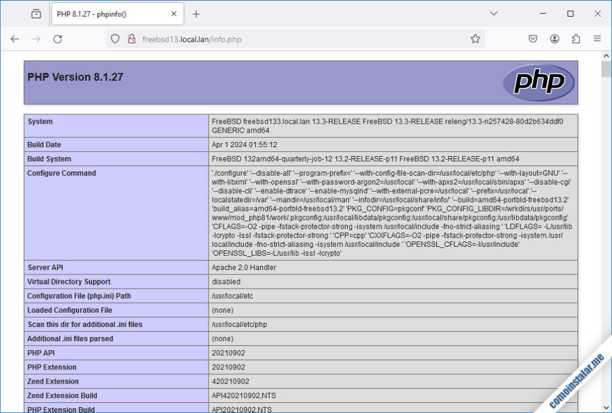Open the Firefox hamburger menu
Viewport: 612px width, 413px height.
pos(597,38)
